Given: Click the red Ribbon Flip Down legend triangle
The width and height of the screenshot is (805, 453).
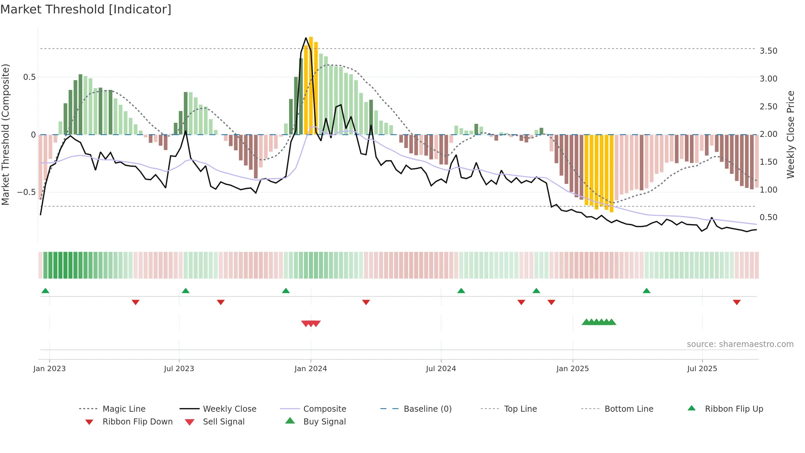Looking at the screenshot, I should tap(89, 422).
